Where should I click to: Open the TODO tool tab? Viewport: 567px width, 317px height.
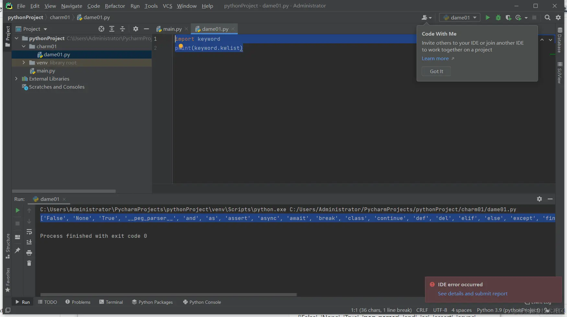pos(47,302)
